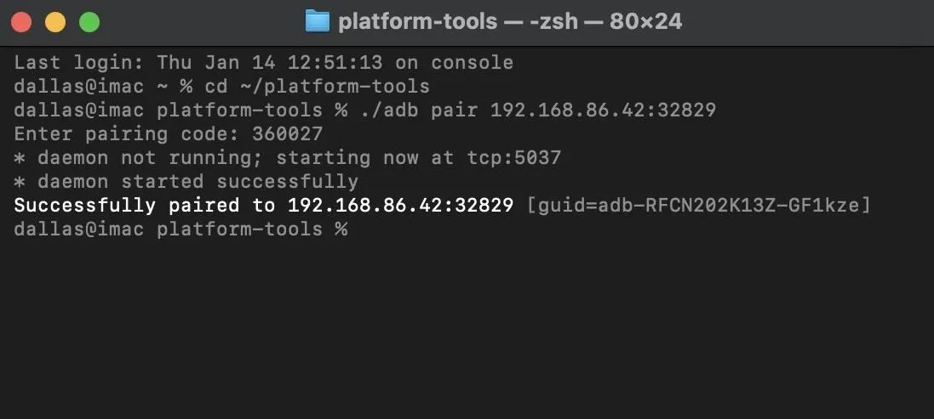Click the IP address in the 'Successfully paired' line
The width and height of the screenshot is (934, 419).
pos(400,205)
